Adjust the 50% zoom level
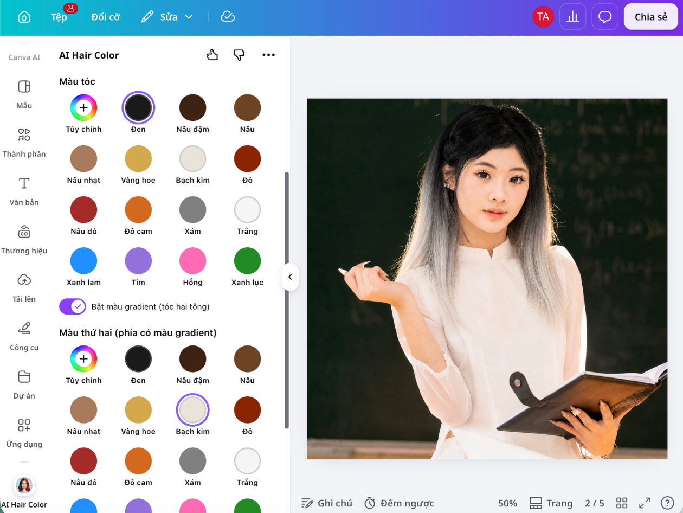Screen dimensions: 683x513 pyautogui.click(x=507, y=503)
